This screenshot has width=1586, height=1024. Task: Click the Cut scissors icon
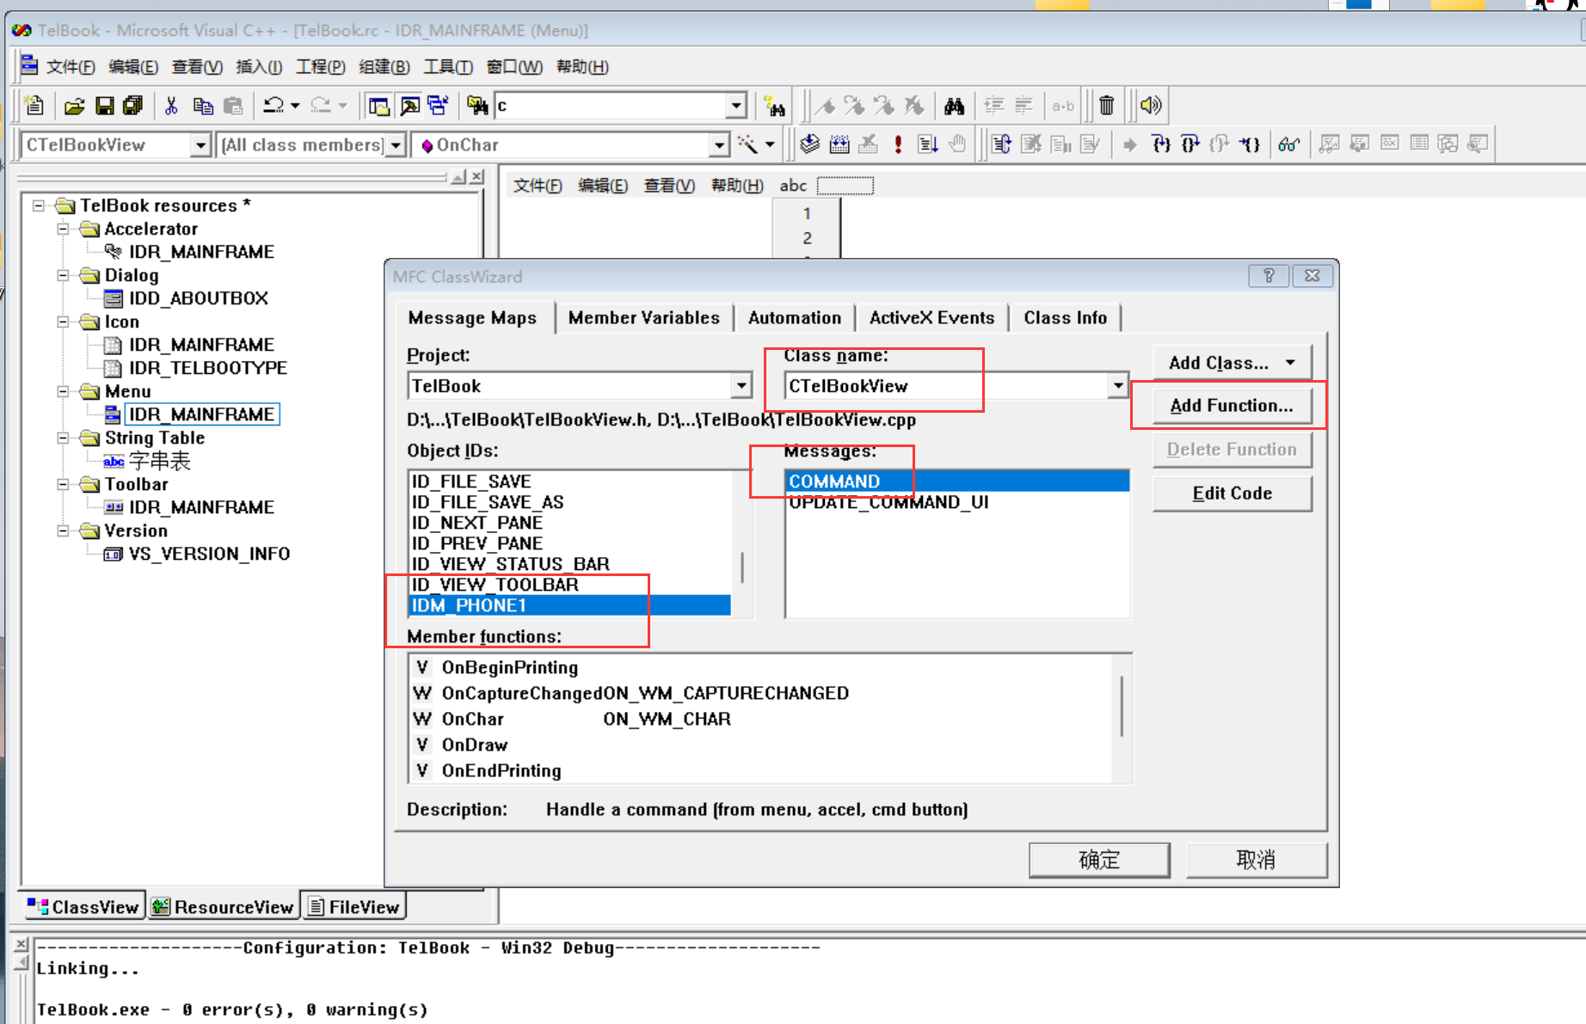click(x=171, y=106)
